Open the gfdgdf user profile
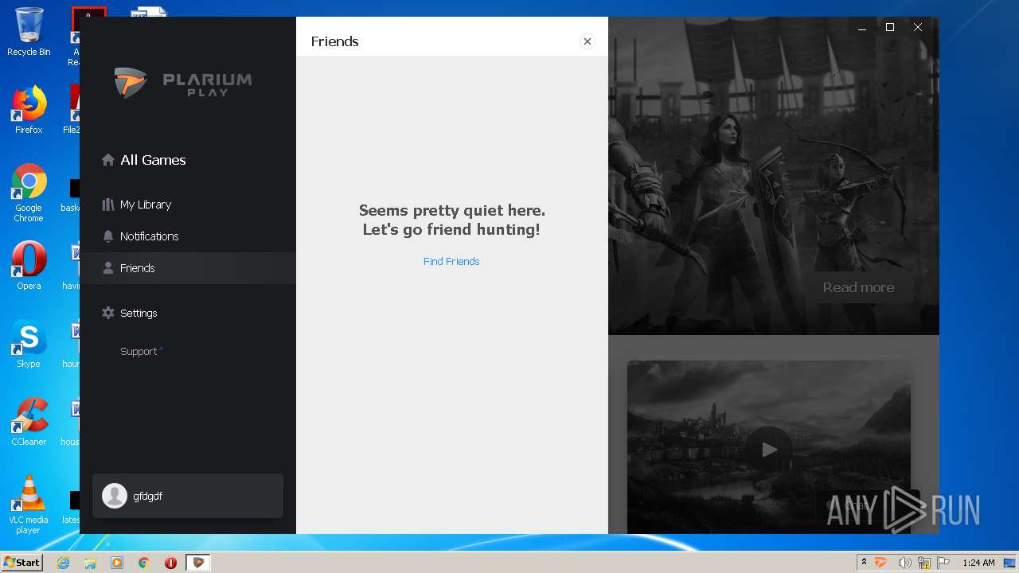The height and width of the screenshot is (573, 1019). point(188,496)
